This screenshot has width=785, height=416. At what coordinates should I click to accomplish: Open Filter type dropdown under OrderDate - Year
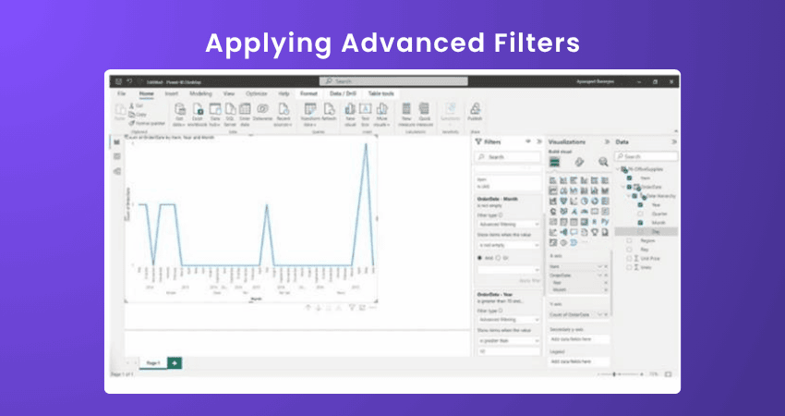pos(509,319)
